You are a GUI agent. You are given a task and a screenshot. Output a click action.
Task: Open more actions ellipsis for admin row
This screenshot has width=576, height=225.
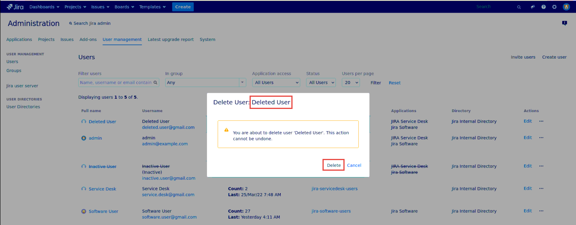click(x=541, y=138)
